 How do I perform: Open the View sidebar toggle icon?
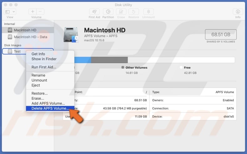click(8, 12)
